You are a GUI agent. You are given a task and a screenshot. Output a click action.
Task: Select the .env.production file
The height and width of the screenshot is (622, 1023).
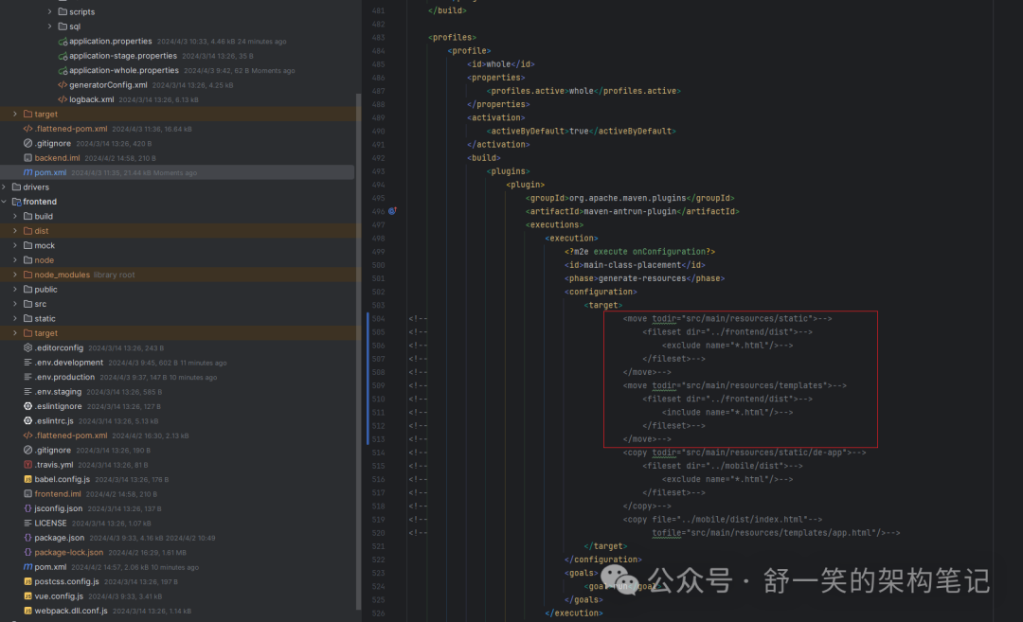(64, 377)
